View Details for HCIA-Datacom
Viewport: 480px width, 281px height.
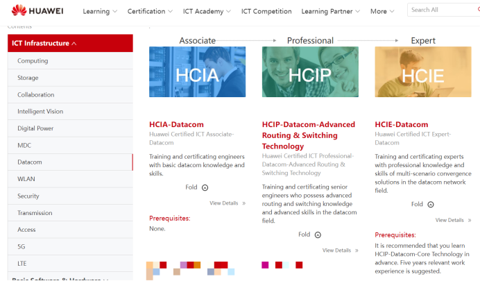tap(228, 203)
